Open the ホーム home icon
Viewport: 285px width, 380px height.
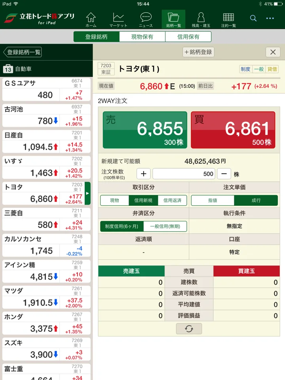[91, 19]
